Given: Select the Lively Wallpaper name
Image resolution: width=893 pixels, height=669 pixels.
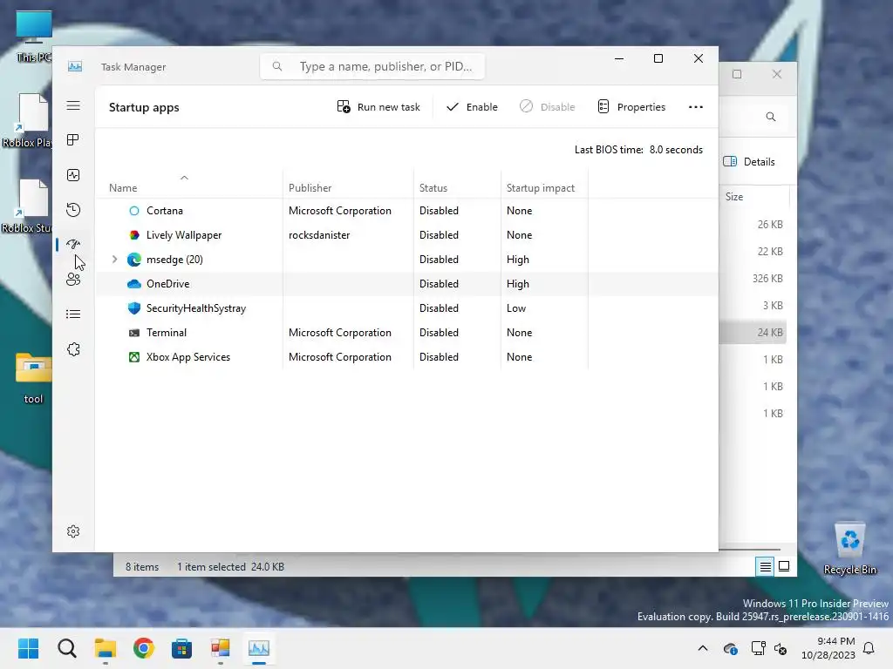Looking at the screenshot, I should (184, 235).
